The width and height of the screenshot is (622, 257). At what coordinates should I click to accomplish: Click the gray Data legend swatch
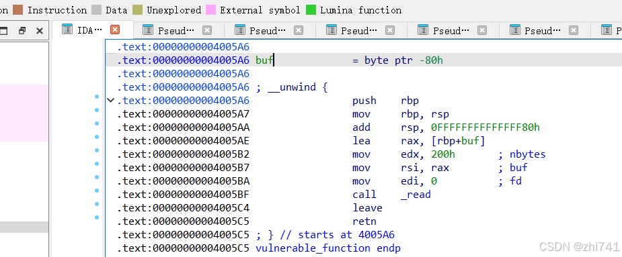(x=96, y=10)
